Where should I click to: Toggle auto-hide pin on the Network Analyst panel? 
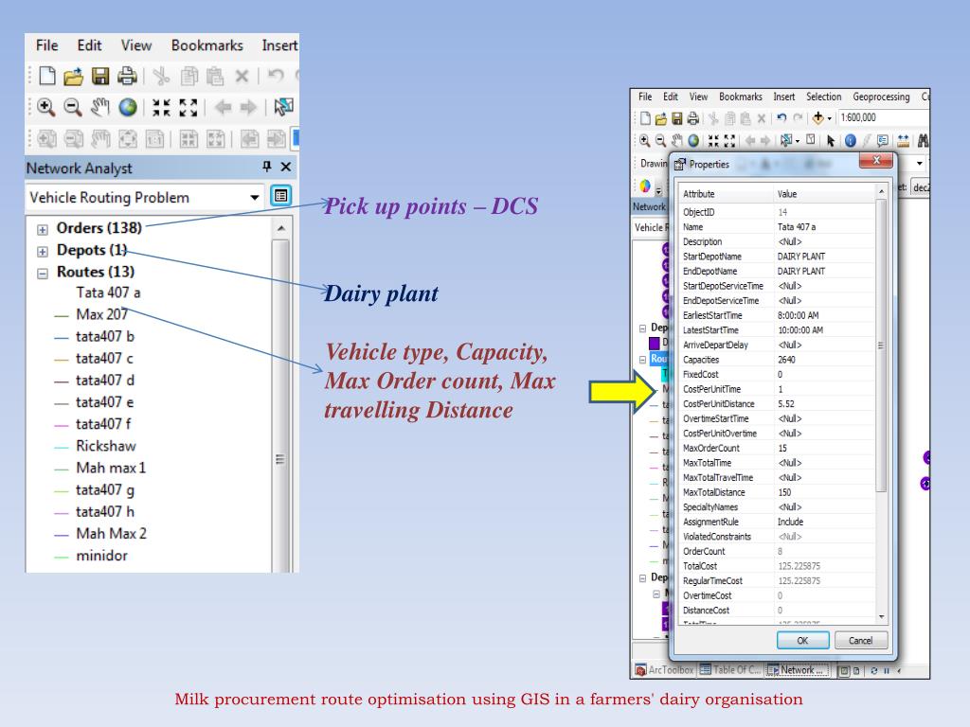click(x=266, y=167)
